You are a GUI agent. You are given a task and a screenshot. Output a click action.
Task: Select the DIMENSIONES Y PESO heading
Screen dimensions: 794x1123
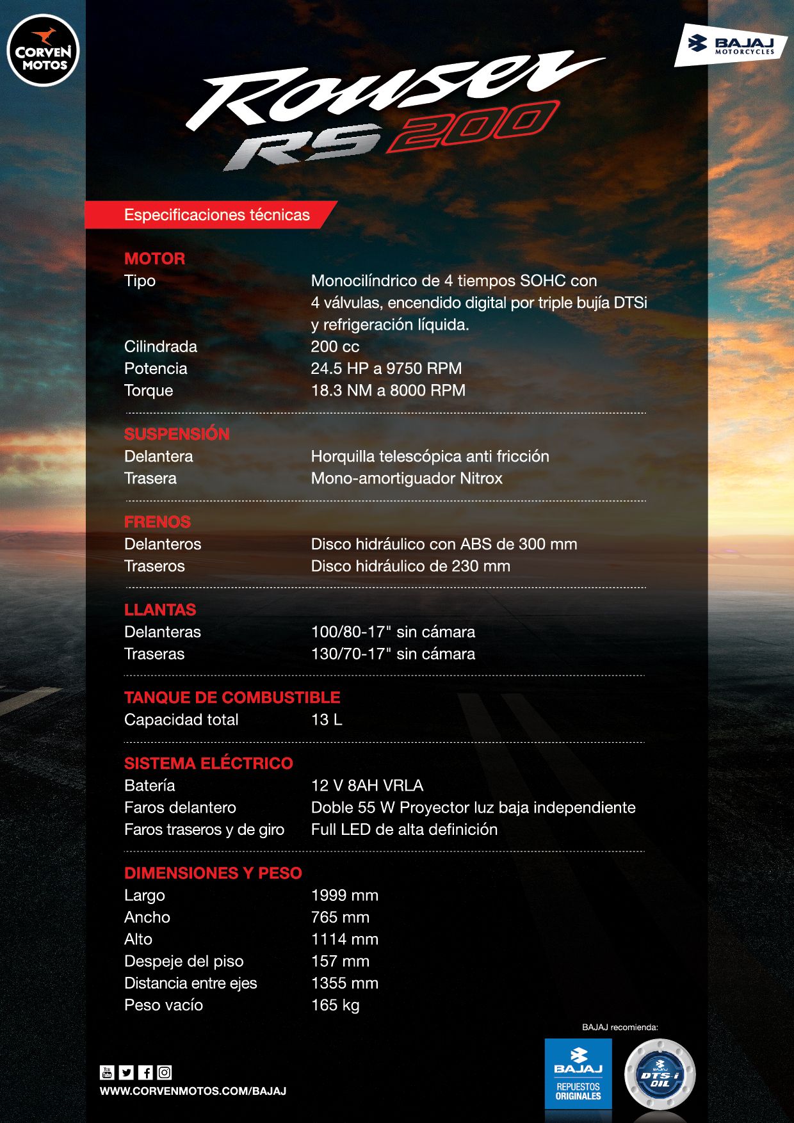[x=213, y=873]
